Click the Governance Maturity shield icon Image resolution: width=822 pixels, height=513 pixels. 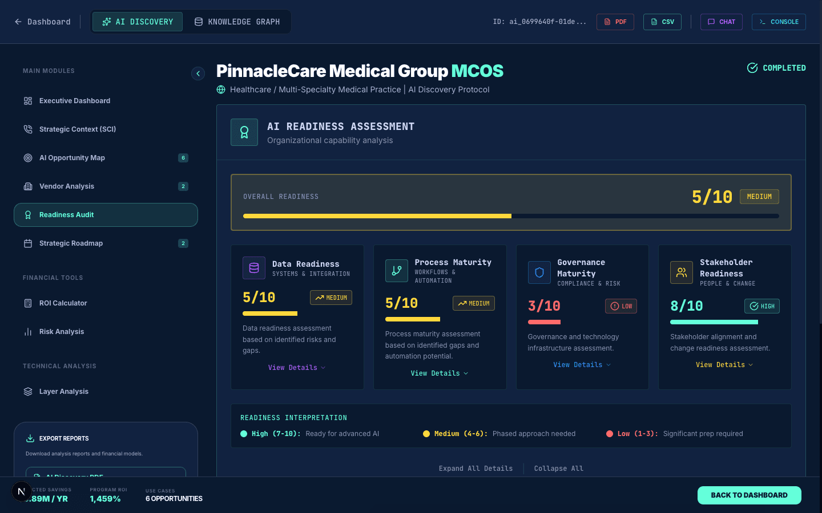pos(539,272)
